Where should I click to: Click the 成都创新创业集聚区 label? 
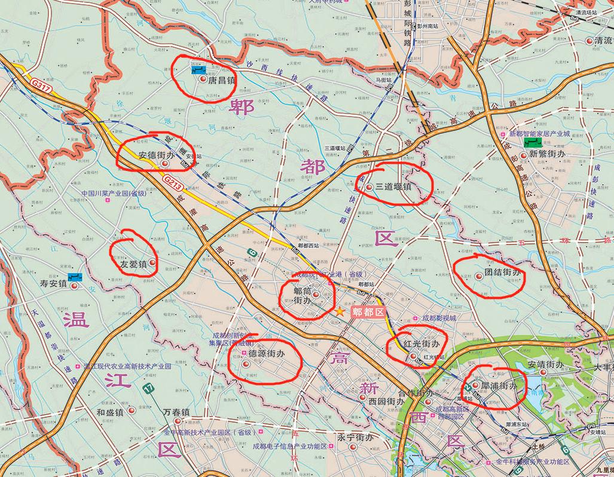click(x=233, y=339)
